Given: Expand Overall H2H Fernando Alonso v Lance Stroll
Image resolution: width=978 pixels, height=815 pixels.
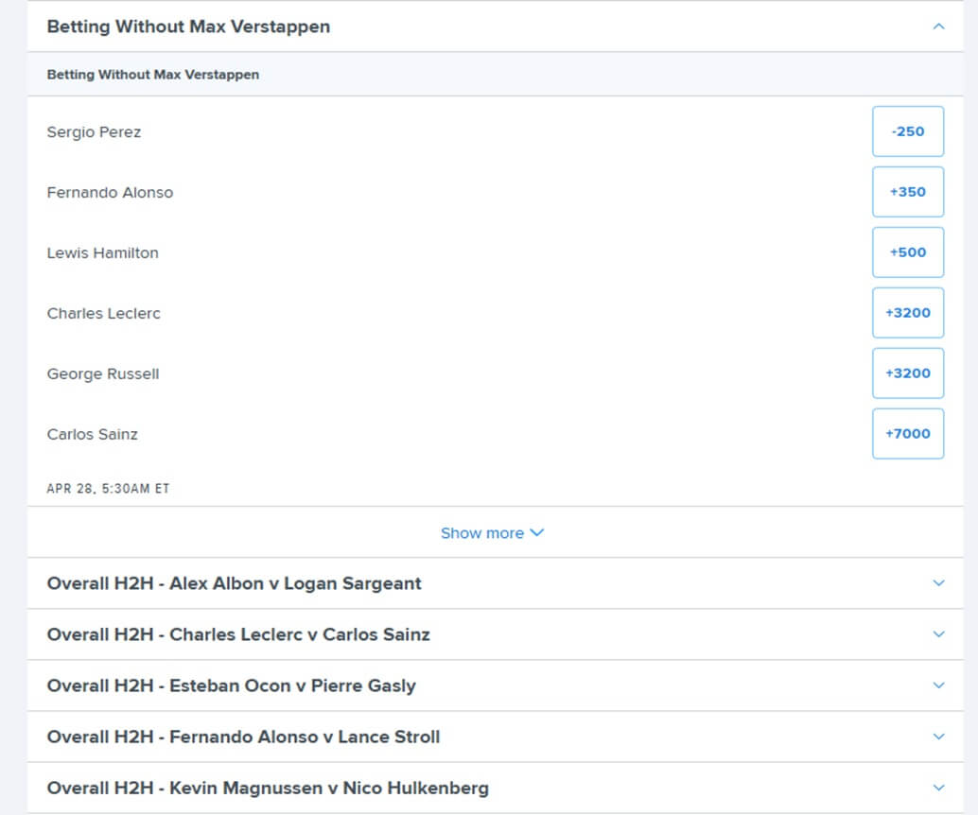Looking at the screenshot, I should [x=496, y=737].
